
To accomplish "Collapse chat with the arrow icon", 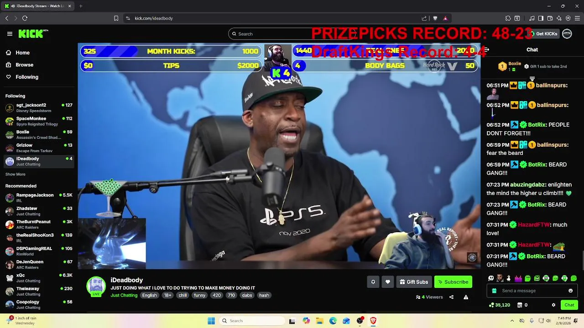I will point(486,50).
